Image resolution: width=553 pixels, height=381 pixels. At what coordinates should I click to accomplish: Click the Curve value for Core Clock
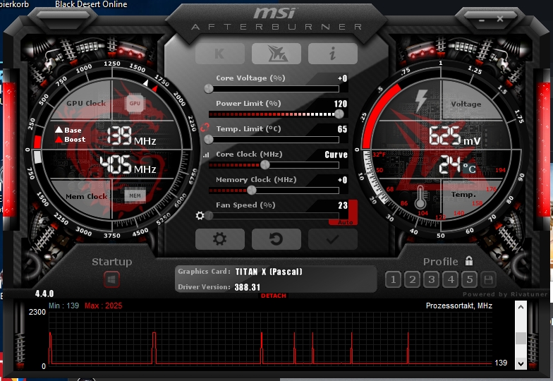(336, 155)
